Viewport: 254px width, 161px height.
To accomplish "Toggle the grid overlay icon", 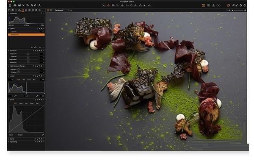I will click(x=208, y=6).
